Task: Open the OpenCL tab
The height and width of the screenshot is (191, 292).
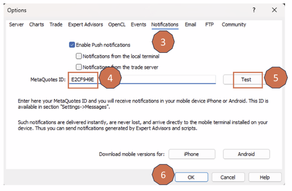Action: click(x=117, y=25)
